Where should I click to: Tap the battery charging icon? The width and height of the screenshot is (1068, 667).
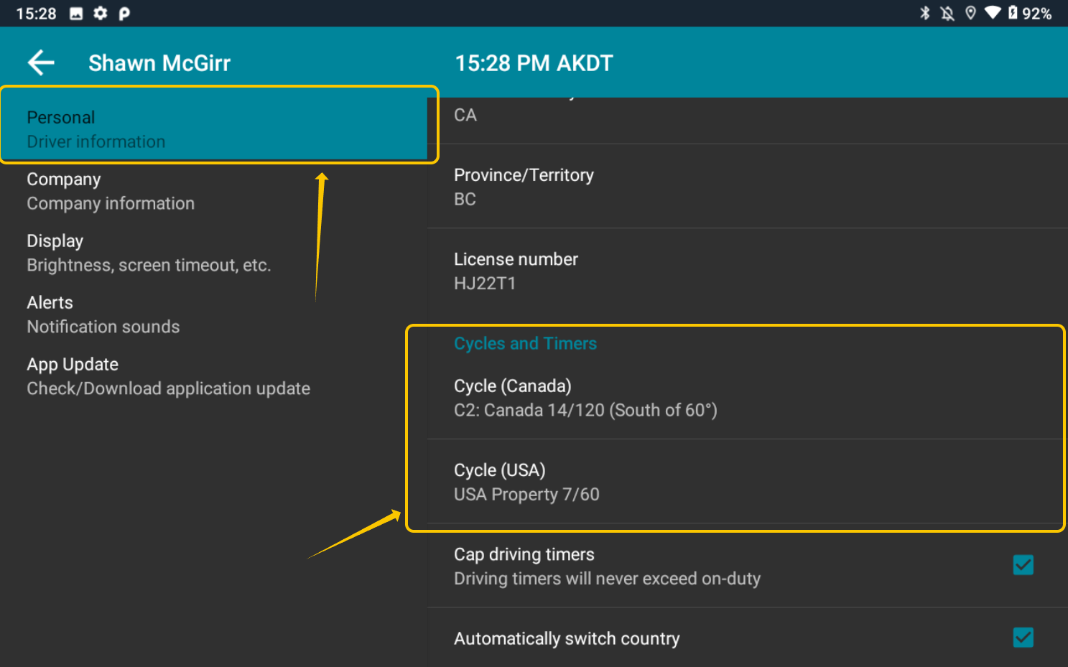pyautogui.click(x=1013, y=13)
